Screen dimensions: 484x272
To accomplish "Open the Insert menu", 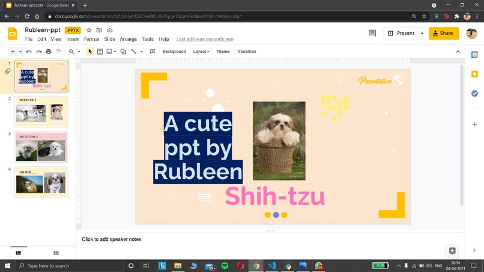I will (x=72, y=39).
